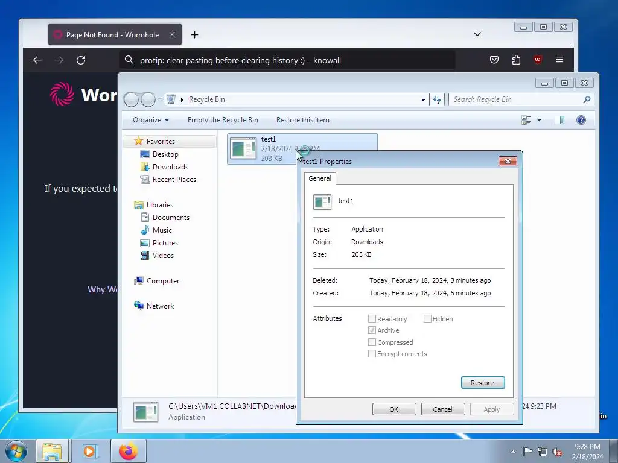Click the Firefox forward arrow
This screenshot has height=463, width=618.
point(59,60)
